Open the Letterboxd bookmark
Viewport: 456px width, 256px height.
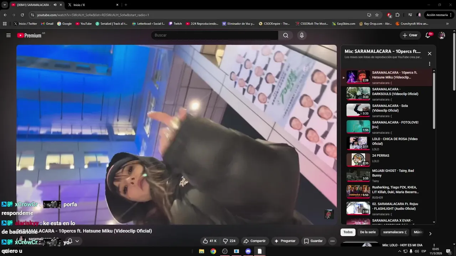click(148, 24)
